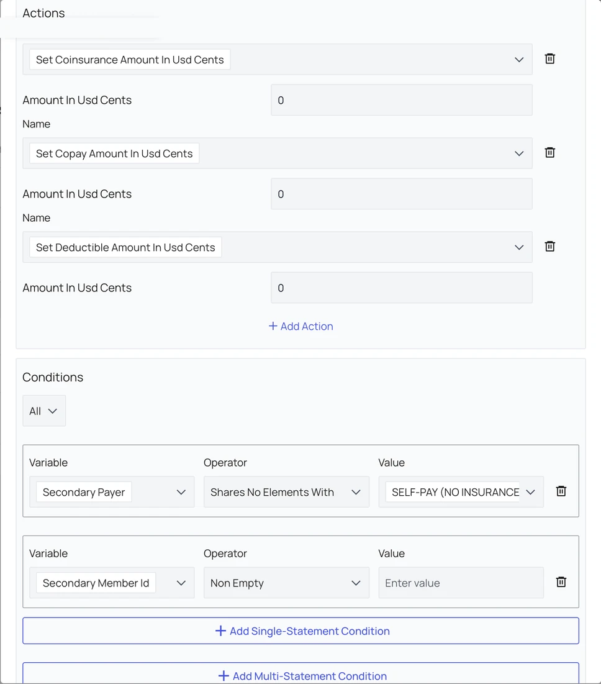Click the copay Amount In Usd Cents field

click(402, 194)
